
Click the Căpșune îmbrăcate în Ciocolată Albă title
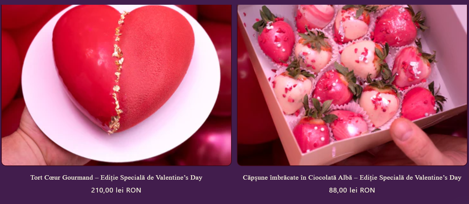coord(352,178)
